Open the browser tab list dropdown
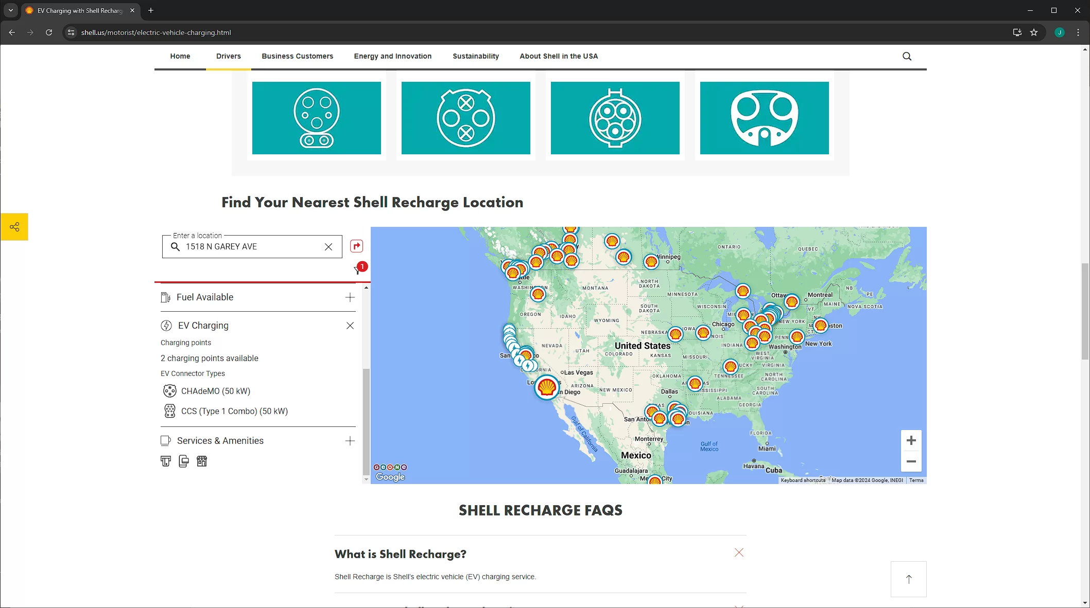 [10, 10]
